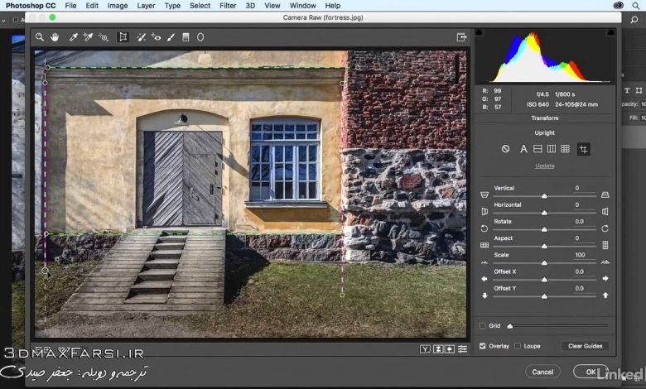Select the Radial Filter tool
This screenshot has width=646, height=389.
(x=200, y=37)
